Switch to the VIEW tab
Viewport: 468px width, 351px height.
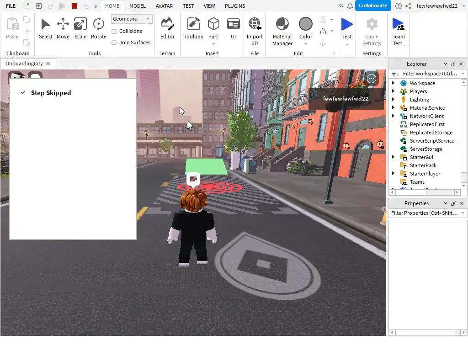point(209,6)
